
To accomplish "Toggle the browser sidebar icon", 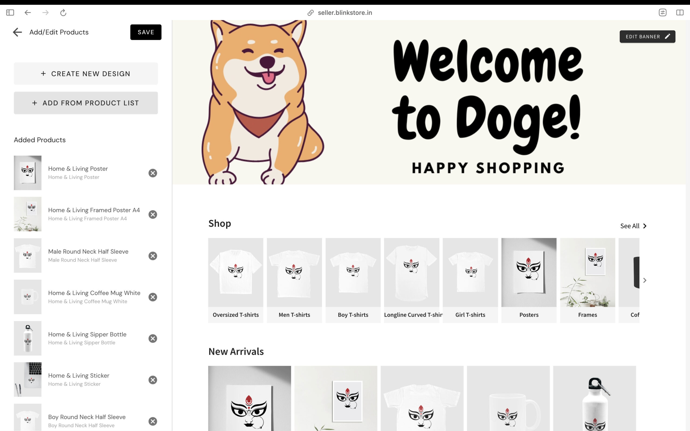I will pyautogui.click(x=10, y=13).
